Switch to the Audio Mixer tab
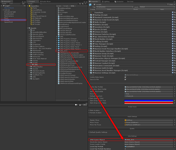 coord(45,2)
